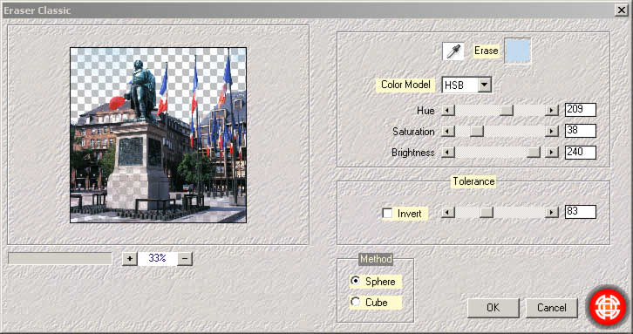
Task: Increase Brightness with right arrow
Action: (x=551, y=153)
